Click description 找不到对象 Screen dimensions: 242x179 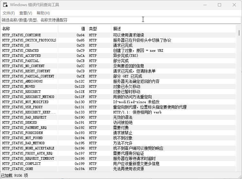[x=123, y=138]
